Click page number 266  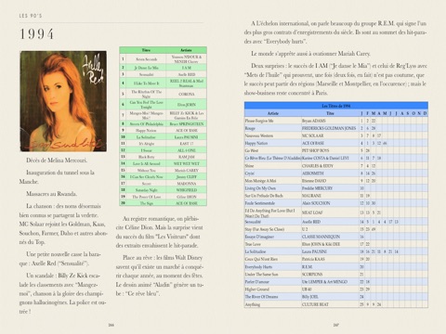(x=111, y=325)
